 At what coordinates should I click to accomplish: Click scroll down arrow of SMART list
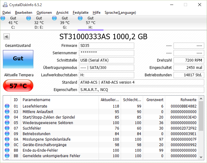[201, 157]
